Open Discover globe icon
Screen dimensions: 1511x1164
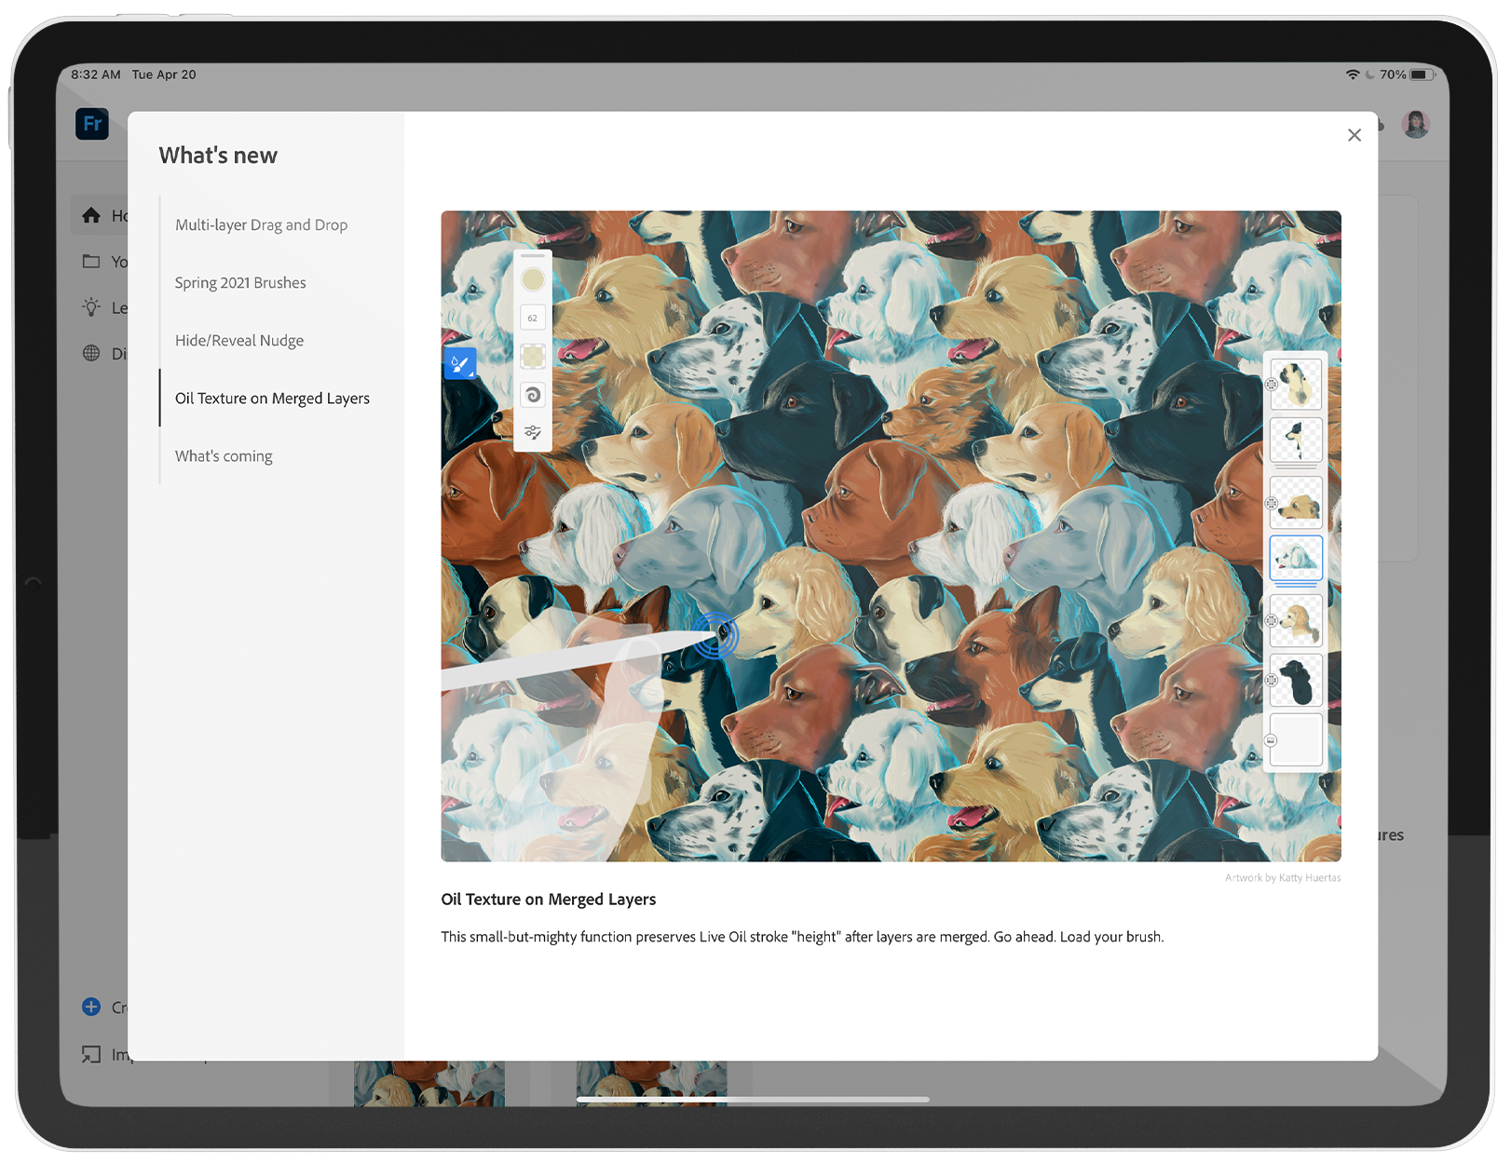click(x=91, y=353)
